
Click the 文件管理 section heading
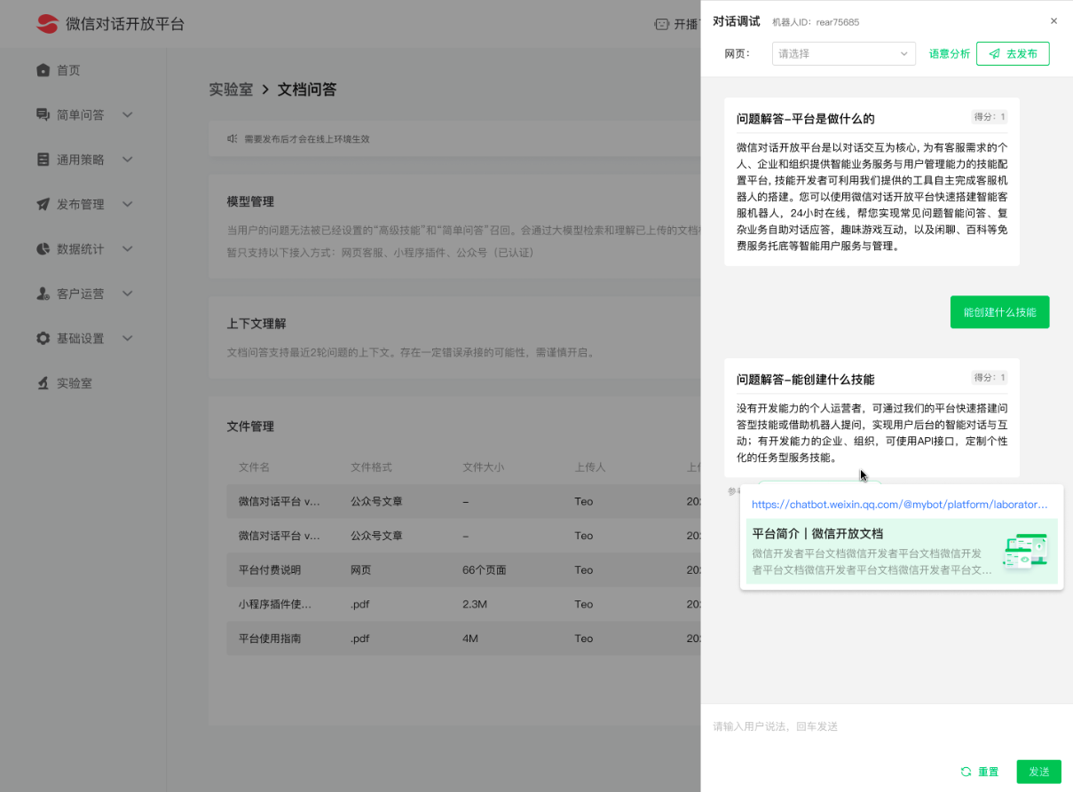250,427
